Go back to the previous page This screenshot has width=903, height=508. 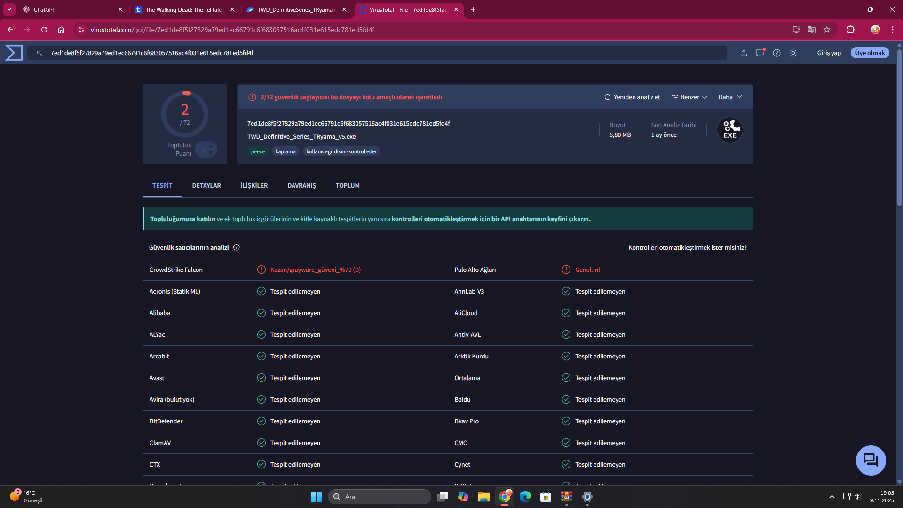[x=10, y=30]
